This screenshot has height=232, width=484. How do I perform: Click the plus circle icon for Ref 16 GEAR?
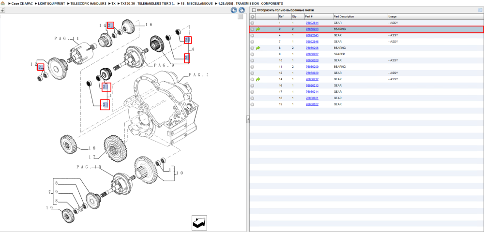coord(252,86)
